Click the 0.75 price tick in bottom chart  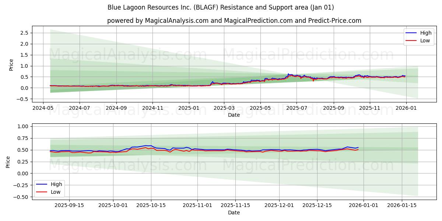[24, 138]
